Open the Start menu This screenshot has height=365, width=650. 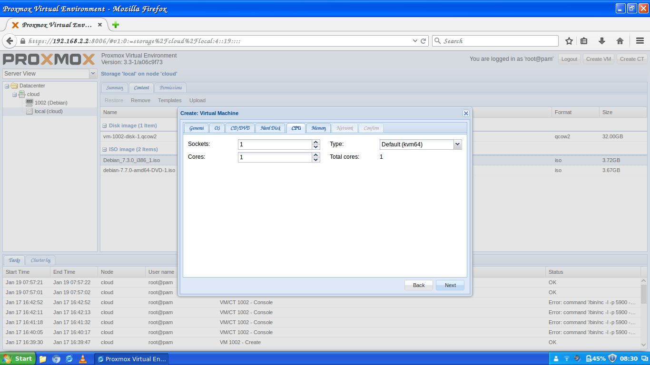(x=18, y=359)
